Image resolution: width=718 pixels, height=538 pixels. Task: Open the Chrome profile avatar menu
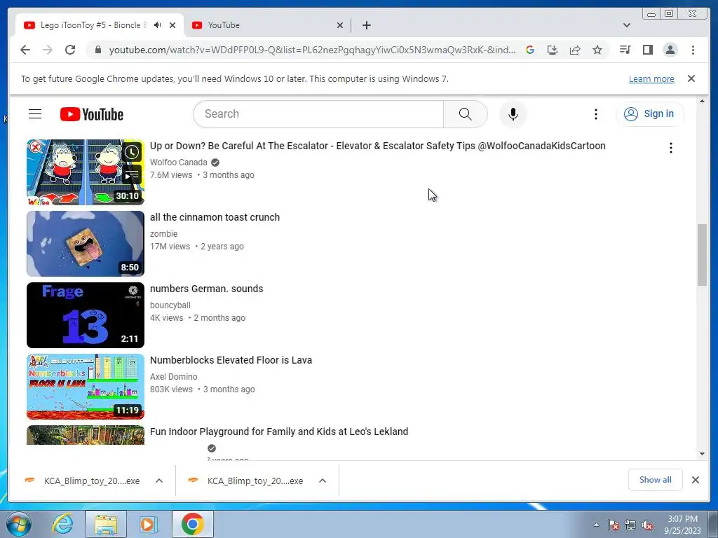tap(670, 50)
